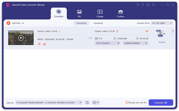Viewport: 179px width, 111px height.
Task: Open the settings gear dropdown
Action: tap(95, 102)
